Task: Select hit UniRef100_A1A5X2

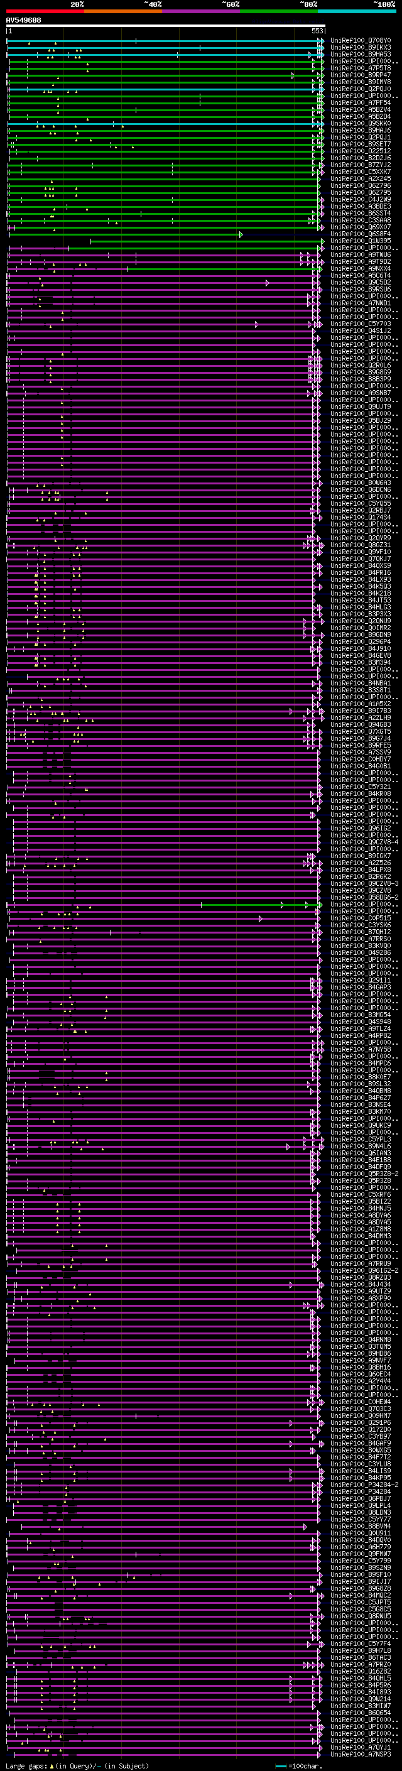Action: 361,704
